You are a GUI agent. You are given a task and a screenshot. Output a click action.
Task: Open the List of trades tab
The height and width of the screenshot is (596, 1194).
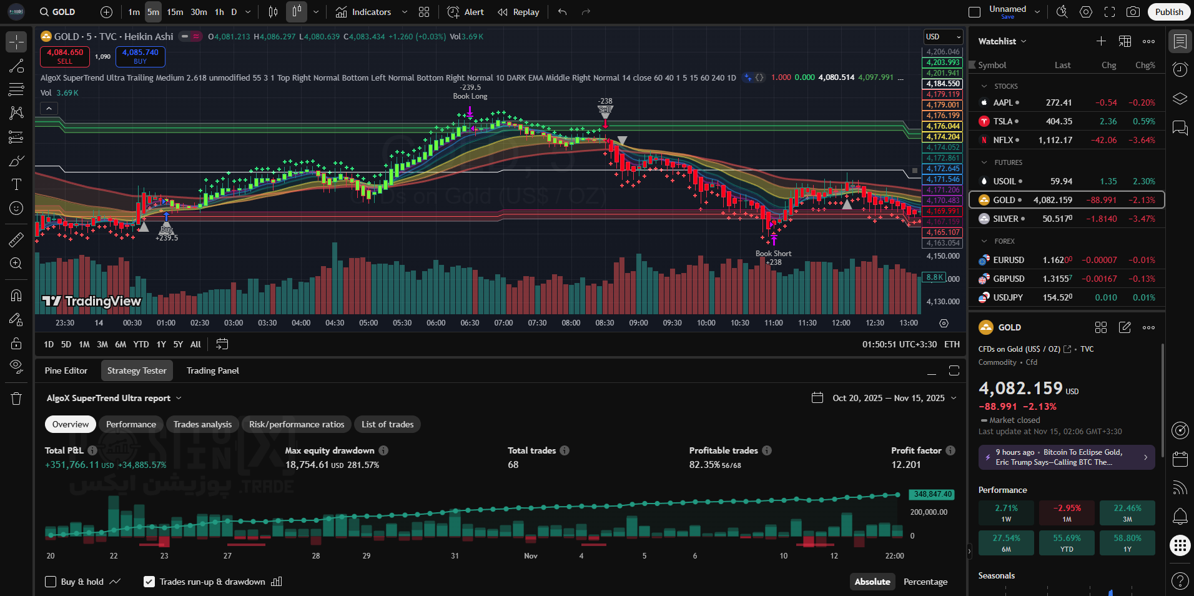[387, 424]
